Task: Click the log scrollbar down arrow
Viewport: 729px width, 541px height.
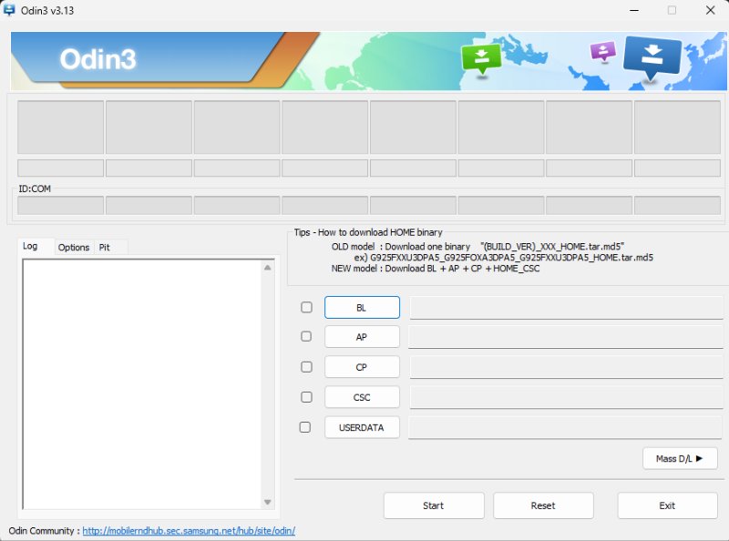Action: pyautogui.click(x=268, y=502)
